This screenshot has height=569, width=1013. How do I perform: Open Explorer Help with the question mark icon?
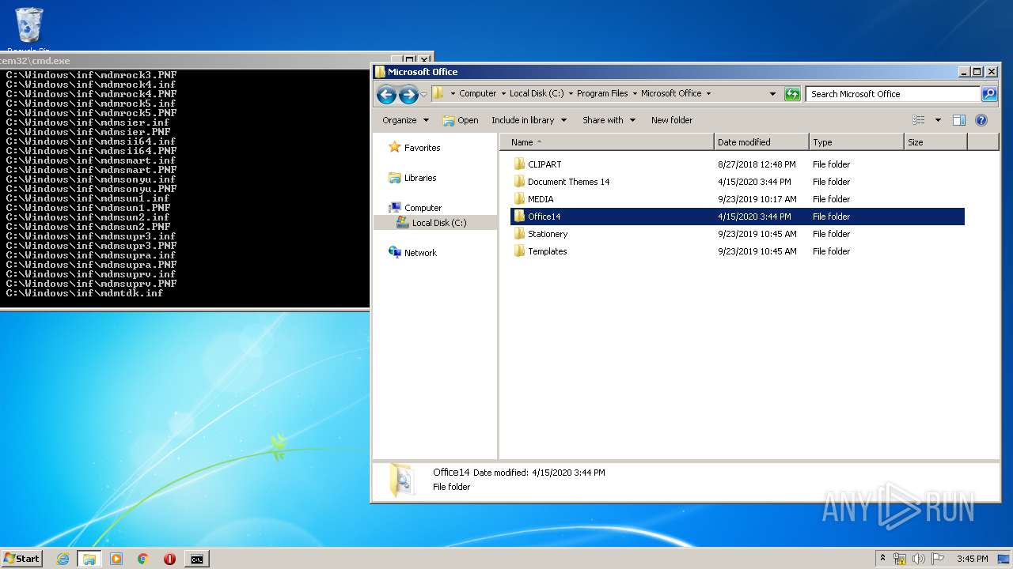(x=981, y=120)
